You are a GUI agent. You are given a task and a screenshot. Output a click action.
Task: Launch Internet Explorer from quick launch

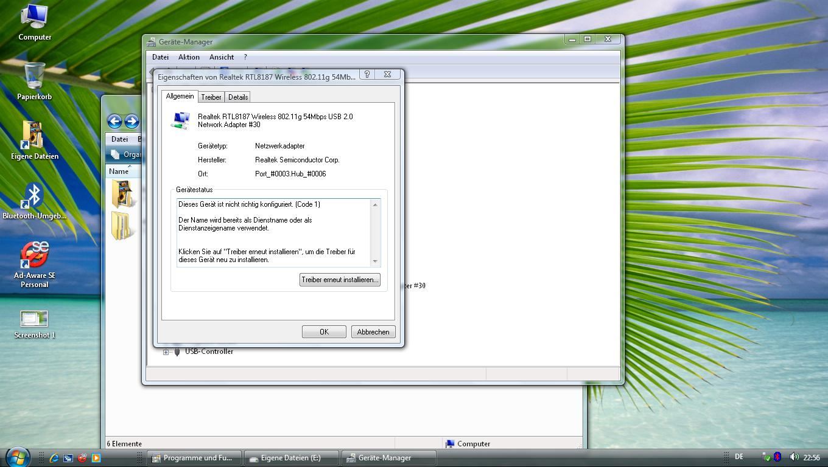click(54, 458)
